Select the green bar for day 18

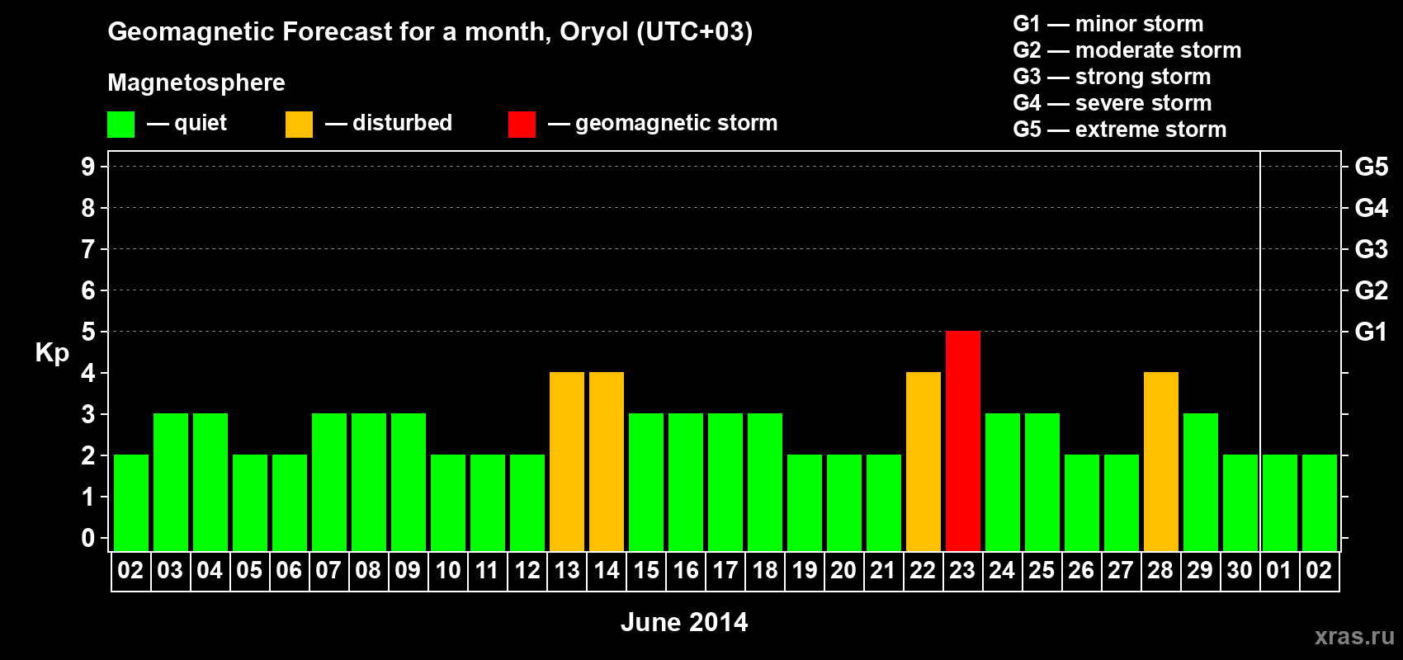[x=765, y=482]
